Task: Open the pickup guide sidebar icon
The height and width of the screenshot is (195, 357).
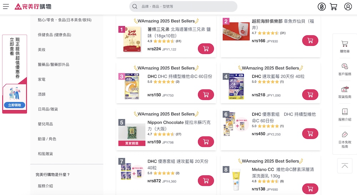Action: tap(345, 92)
